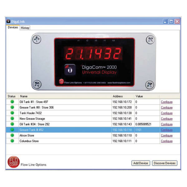
Task: Click the green status dot for Oil Tank #1
Action: (12, 102)
